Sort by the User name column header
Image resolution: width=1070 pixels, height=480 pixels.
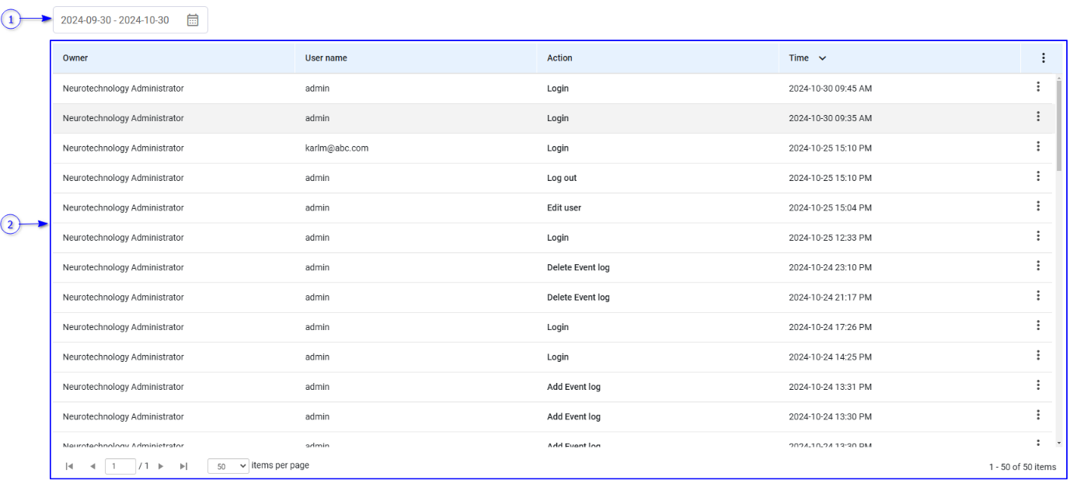(326, 58)
